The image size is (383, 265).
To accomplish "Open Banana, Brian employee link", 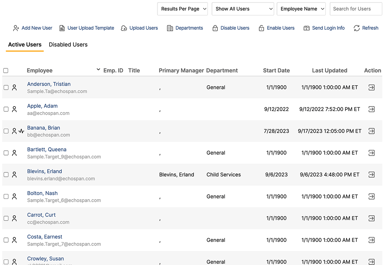I will [x=43, y=128].
